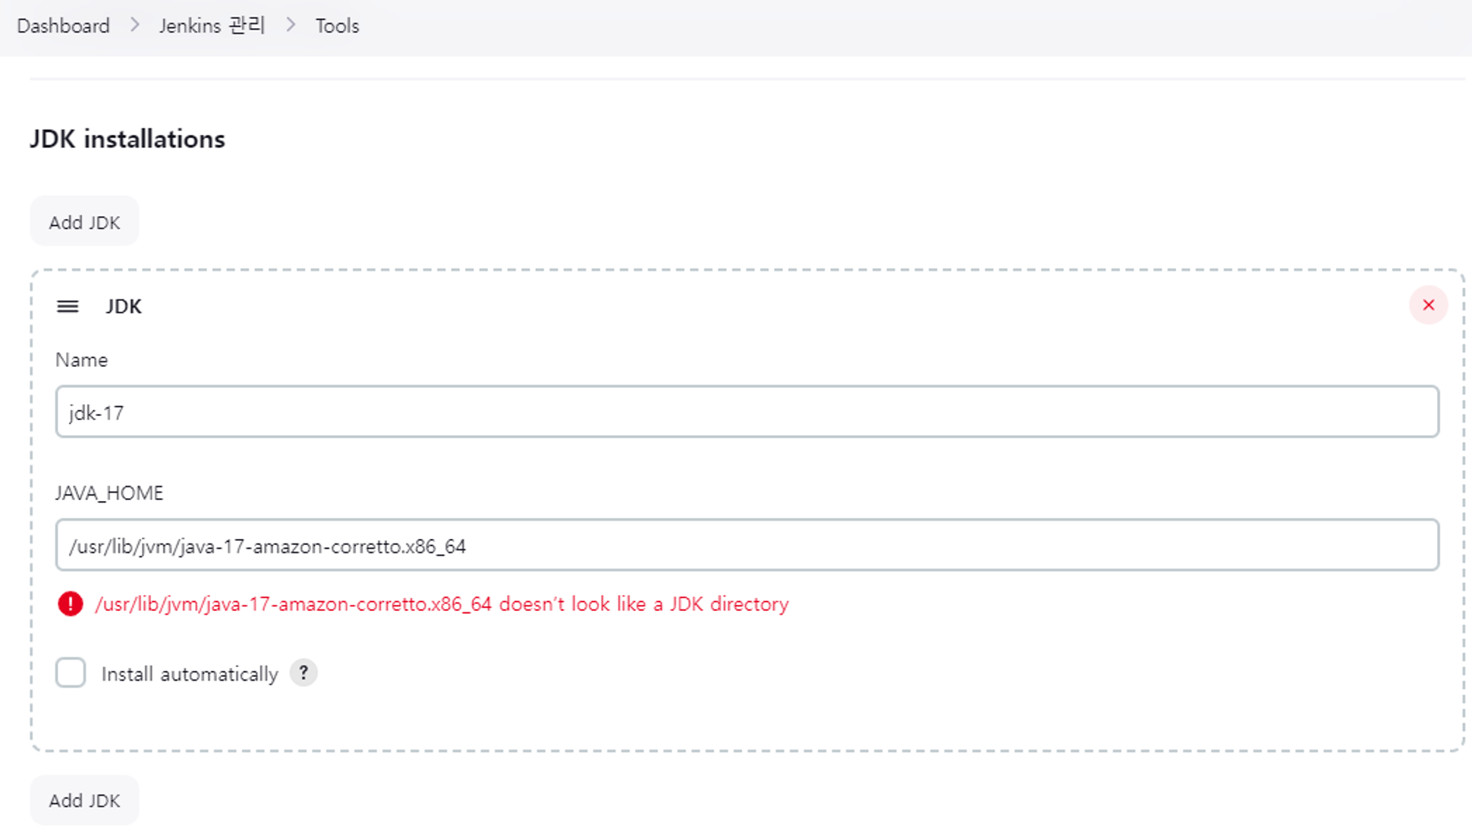
Task: Click the JDK installations heading
Action: [127, 139]
